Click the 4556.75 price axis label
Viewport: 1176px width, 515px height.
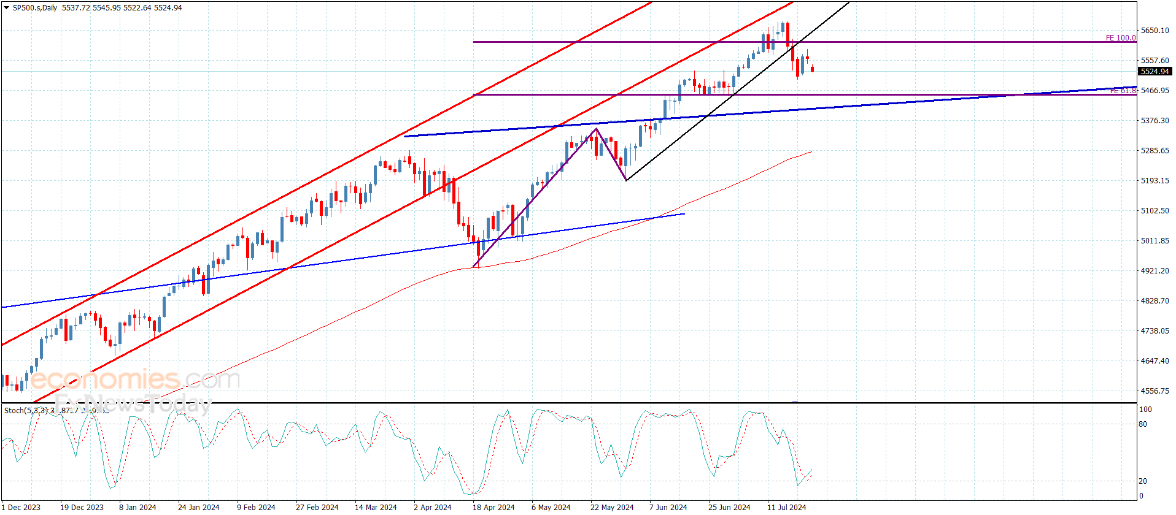coord(1155,391)
